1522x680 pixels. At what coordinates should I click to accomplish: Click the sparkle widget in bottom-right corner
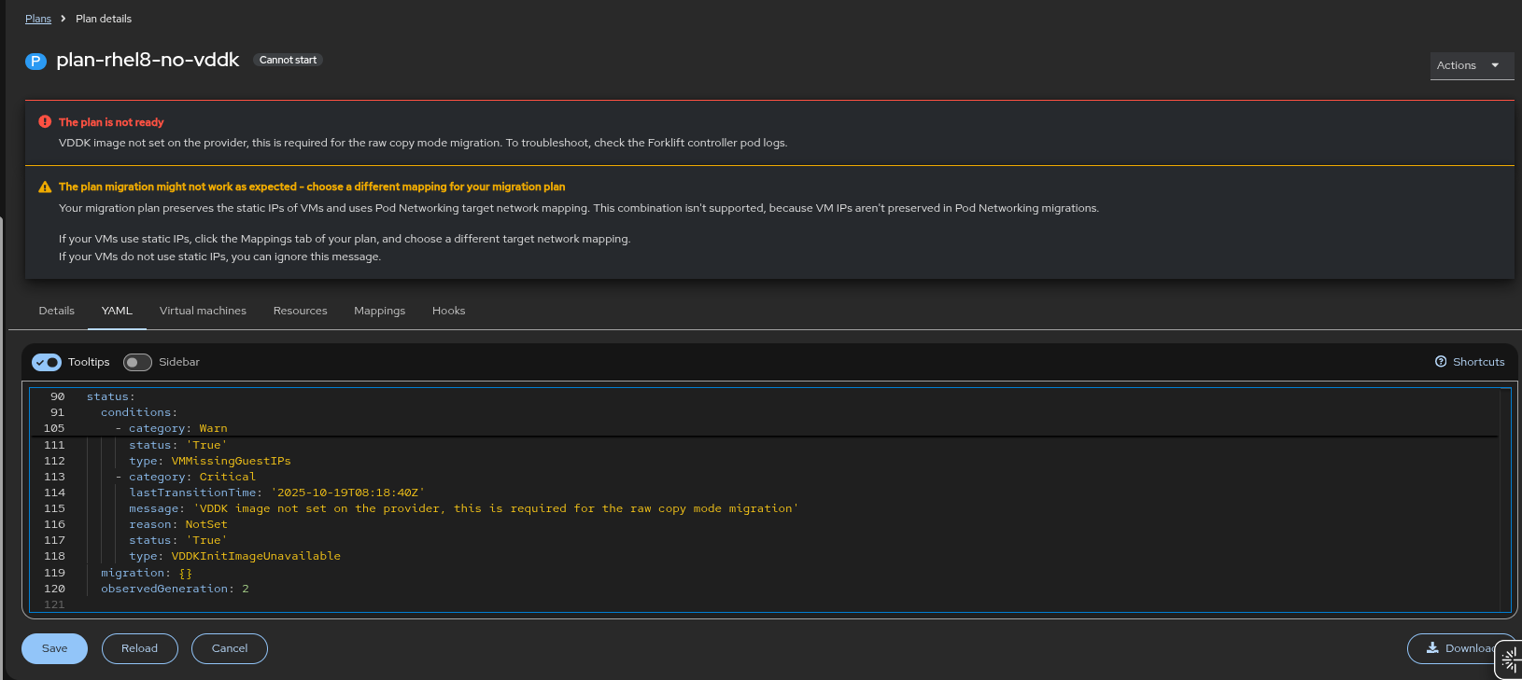(1509, 660)
